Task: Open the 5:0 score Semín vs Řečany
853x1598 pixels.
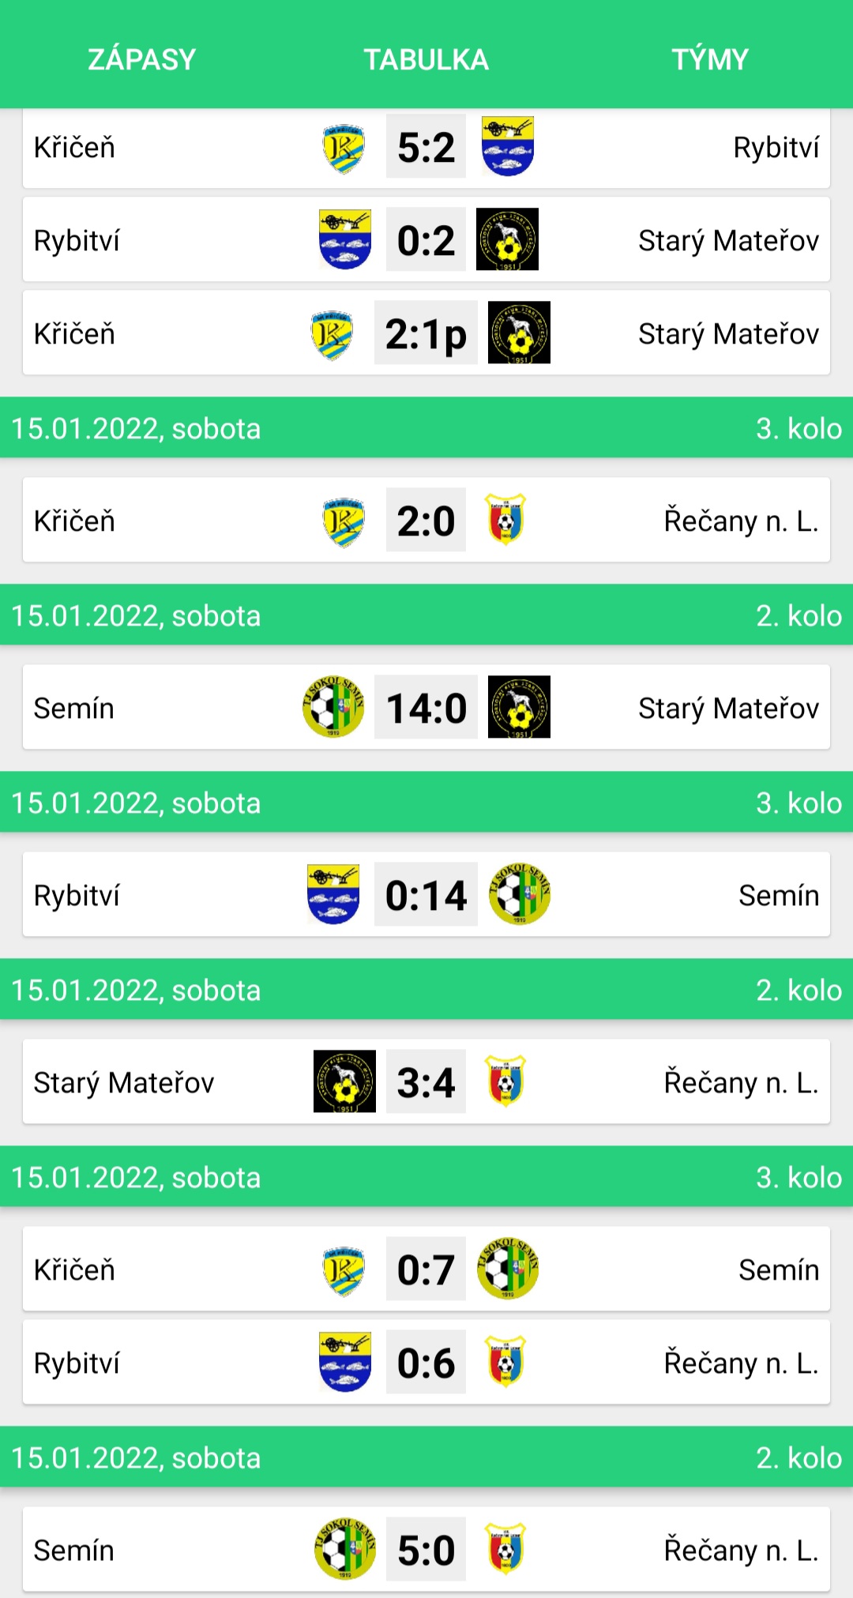Action: pos(426,1549)
